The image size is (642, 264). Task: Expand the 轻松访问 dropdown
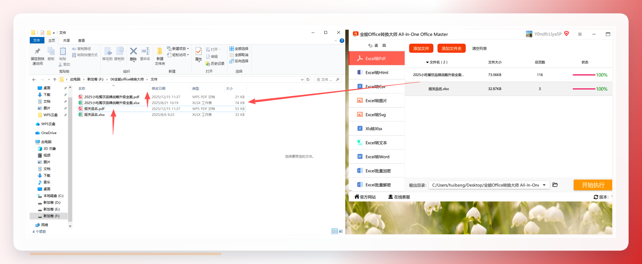click(188, 55)
